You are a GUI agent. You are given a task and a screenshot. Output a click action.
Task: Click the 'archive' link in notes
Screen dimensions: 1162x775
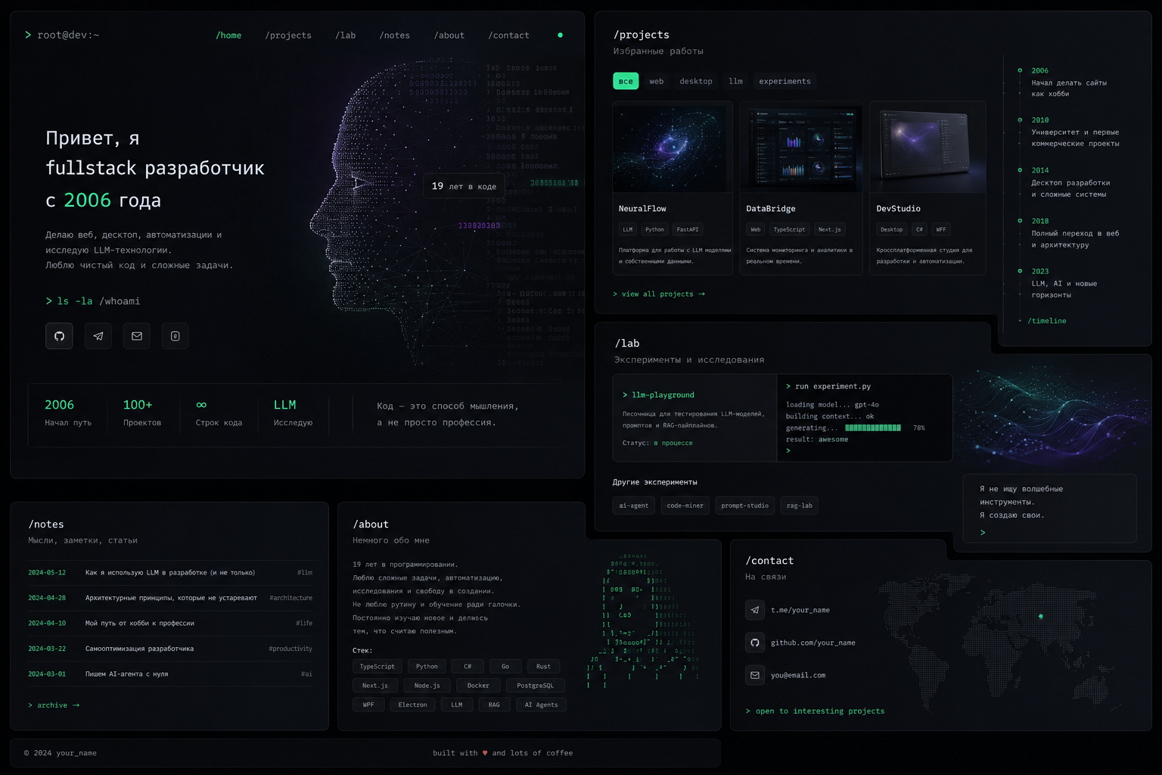pyautogui.click(x=54, y=705)
